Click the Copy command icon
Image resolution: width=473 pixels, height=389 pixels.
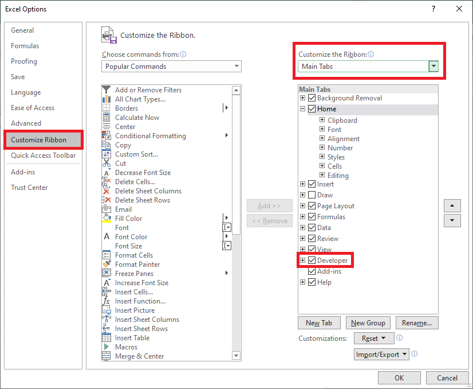106,145
